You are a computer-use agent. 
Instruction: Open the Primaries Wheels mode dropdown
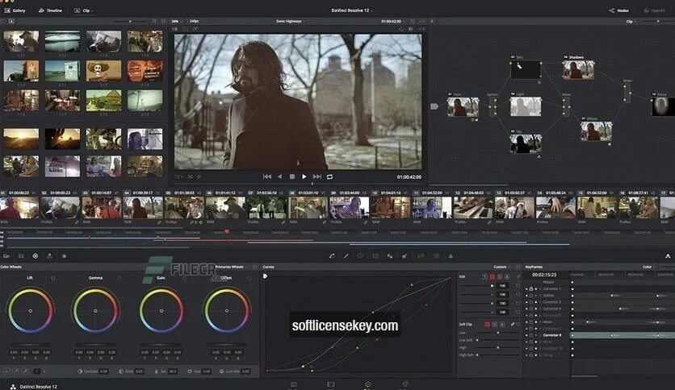[232, 267]
